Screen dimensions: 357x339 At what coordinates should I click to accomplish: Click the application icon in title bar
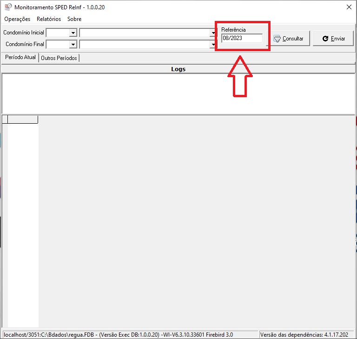click(x=7, y=7)
